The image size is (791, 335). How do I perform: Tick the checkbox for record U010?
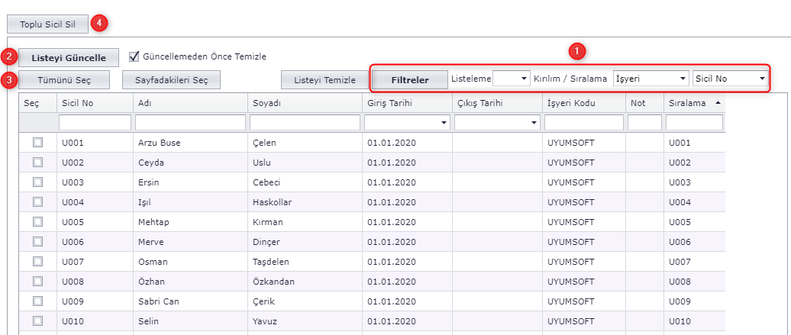[x=37, y=321]
